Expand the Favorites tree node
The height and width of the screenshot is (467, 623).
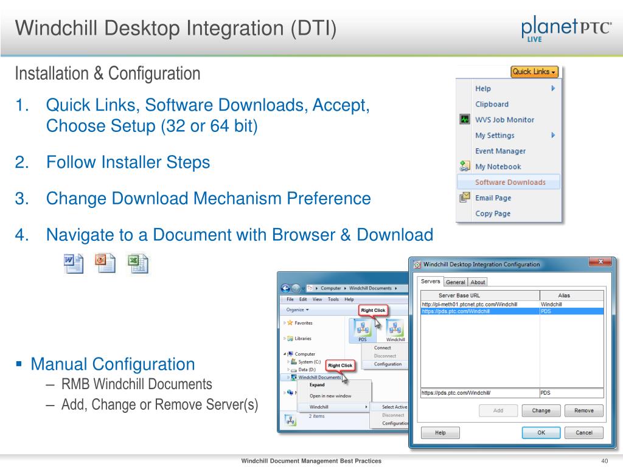[285, 323]
